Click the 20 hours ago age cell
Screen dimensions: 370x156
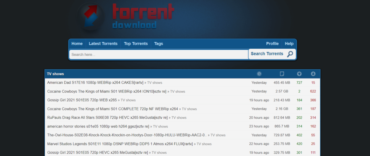point(259,117)
